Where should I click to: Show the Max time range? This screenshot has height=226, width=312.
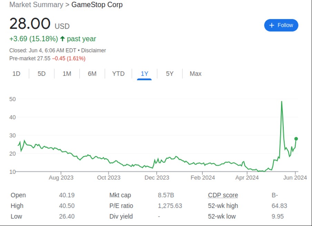[x=195, y=74]
